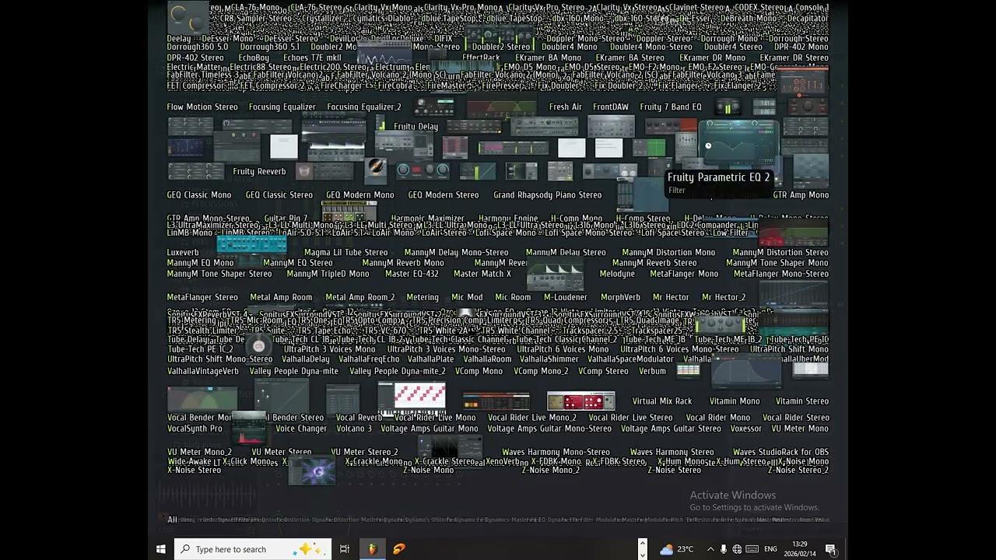Select MannyM Distortion Mono
Image resolution: width=996 pixels, height=560 pixels.
pyautogui.click(x=668, y=252)
